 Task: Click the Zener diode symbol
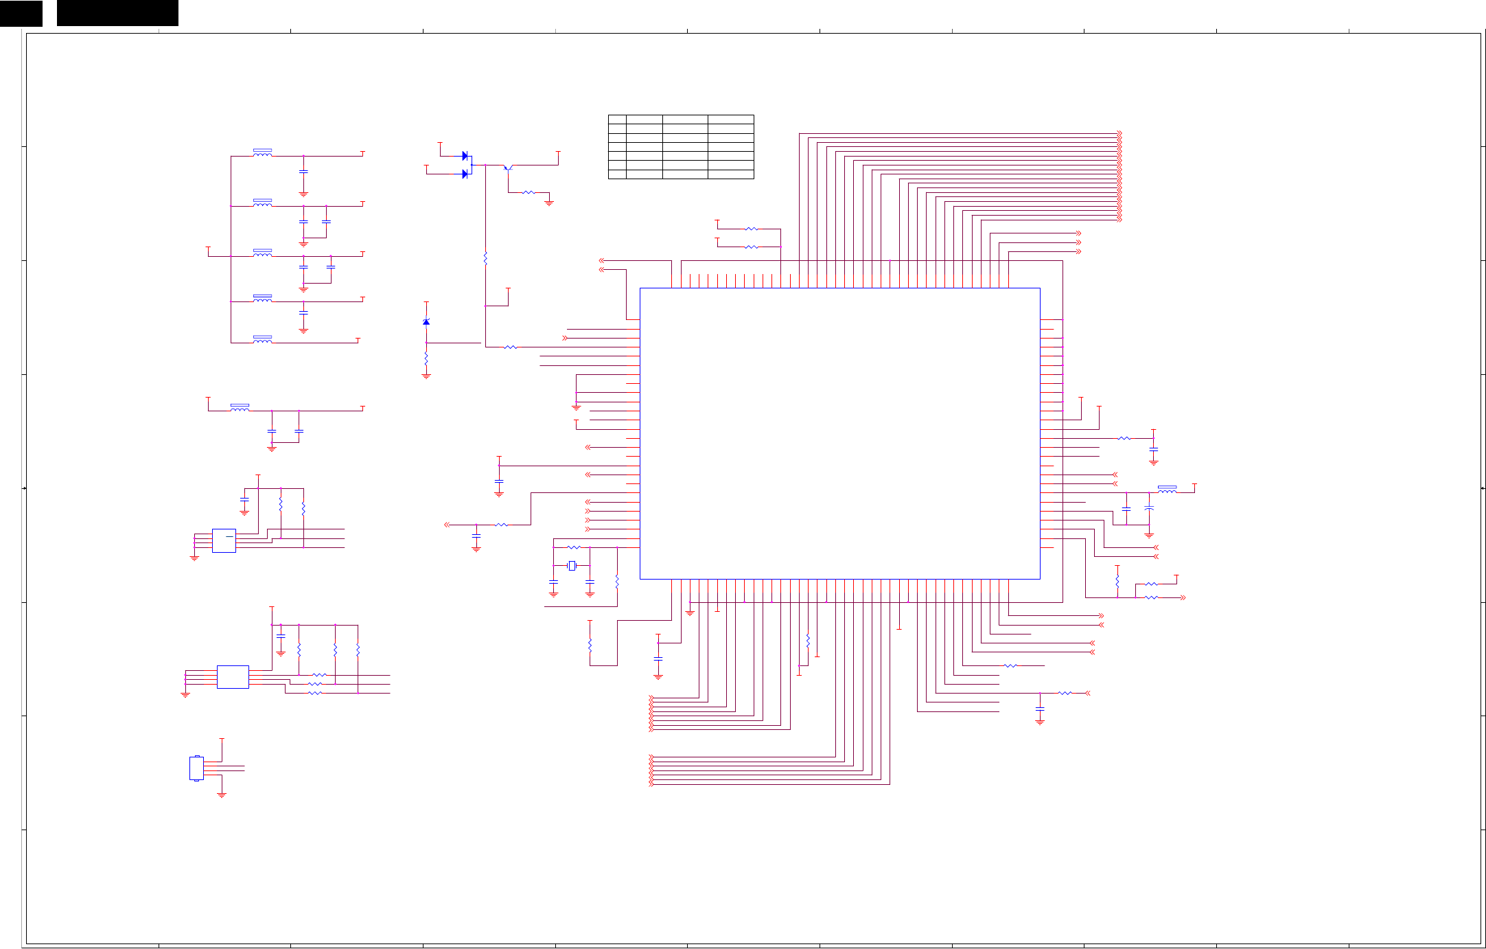[426, 321]
